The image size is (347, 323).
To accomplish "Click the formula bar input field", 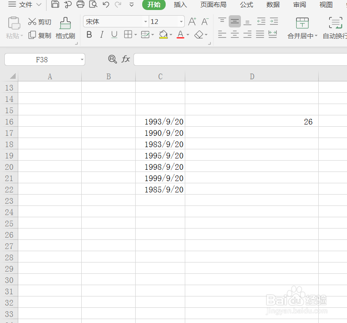I will [x=240, y=59].
